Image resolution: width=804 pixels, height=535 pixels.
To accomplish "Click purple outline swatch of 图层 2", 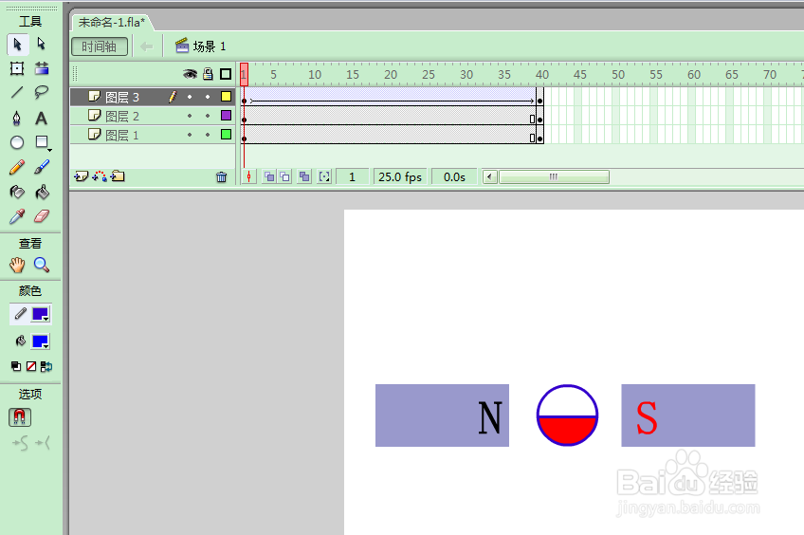I will 226,116.
